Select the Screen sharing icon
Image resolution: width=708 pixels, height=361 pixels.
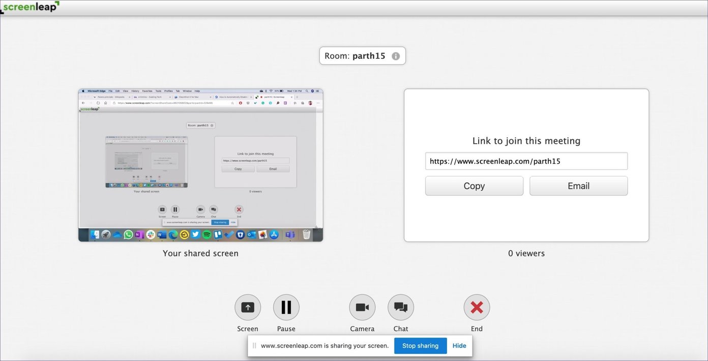[248, 307]
